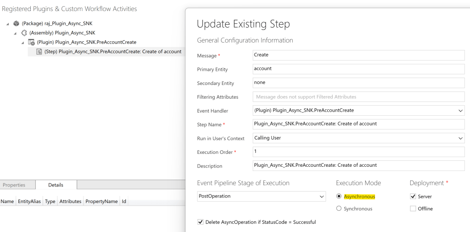Click the Message input field
Viewport: 470px width, 232px height.
358,55
